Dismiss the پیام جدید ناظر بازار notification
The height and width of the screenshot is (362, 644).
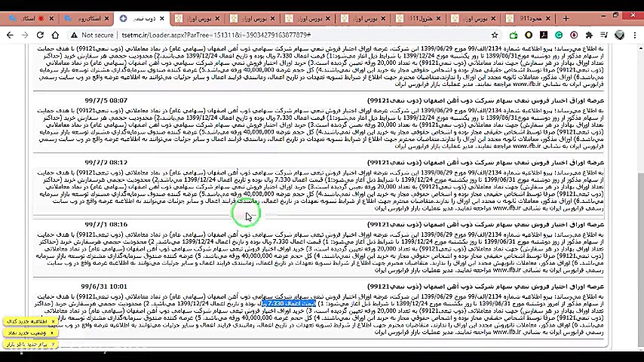(x=53, y=345)
